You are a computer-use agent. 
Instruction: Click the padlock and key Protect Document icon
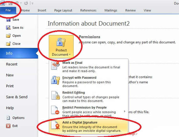61,42
